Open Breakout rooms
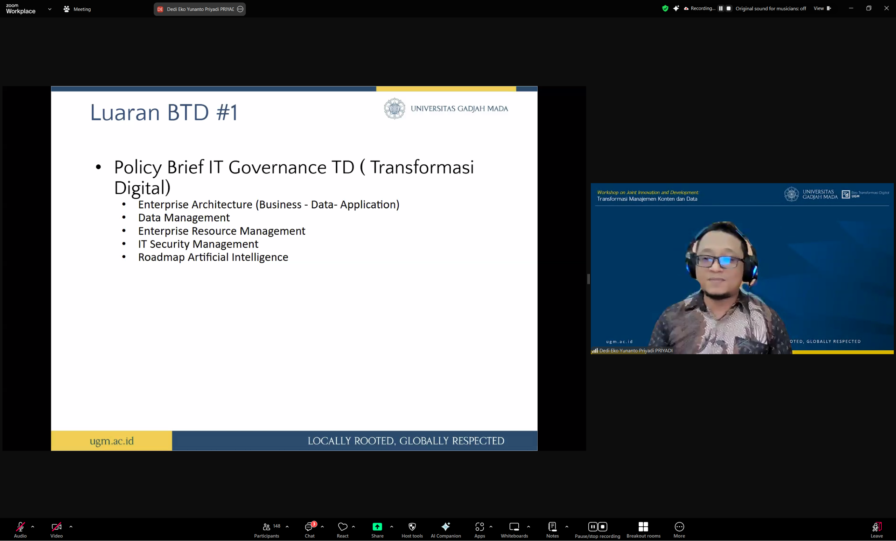The image size is (896, 541). pyautogui.click(x=643, y=529)
